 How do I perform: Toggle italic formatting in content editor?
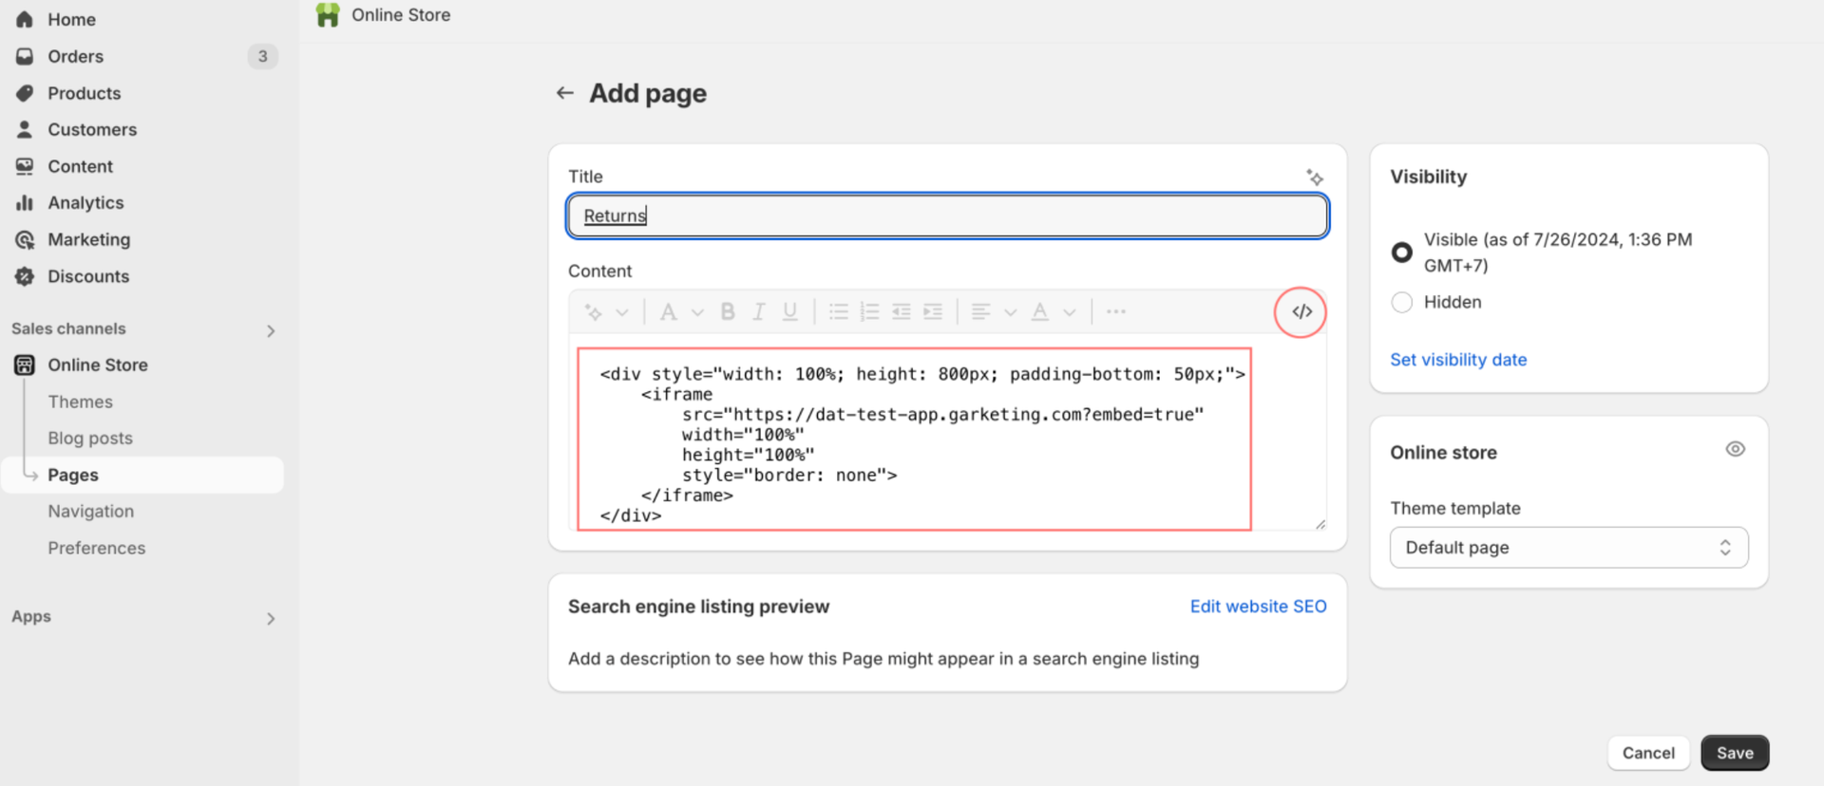click(x=758, y=312)
